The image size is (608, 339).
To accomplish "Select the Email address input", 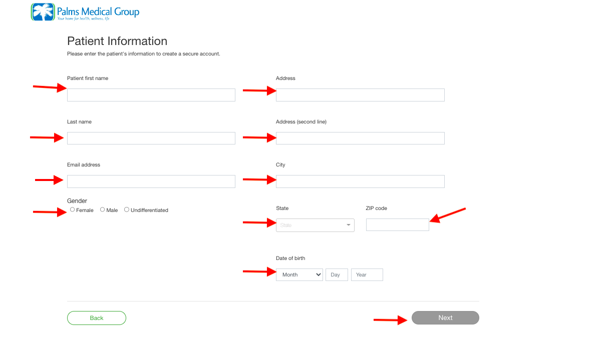I will point(151,181).
